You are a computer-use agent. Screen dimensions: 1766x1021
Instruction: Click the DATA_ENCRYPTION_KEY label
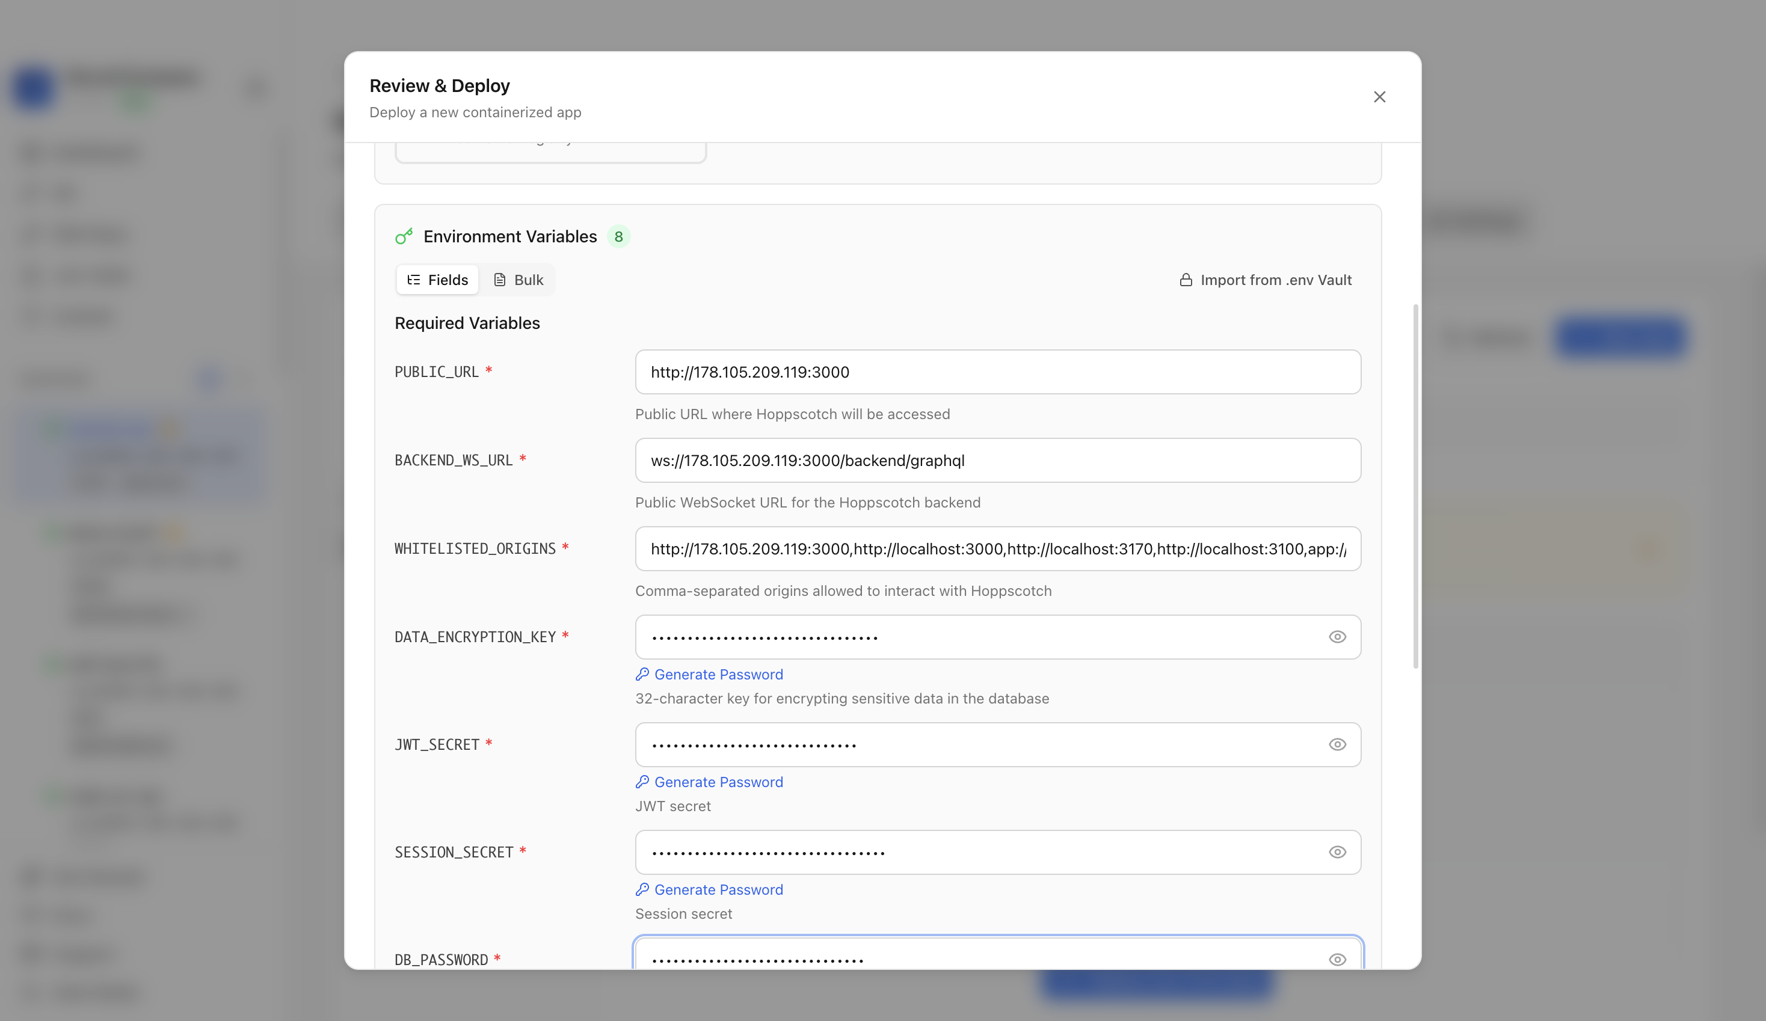click(475, 637)
